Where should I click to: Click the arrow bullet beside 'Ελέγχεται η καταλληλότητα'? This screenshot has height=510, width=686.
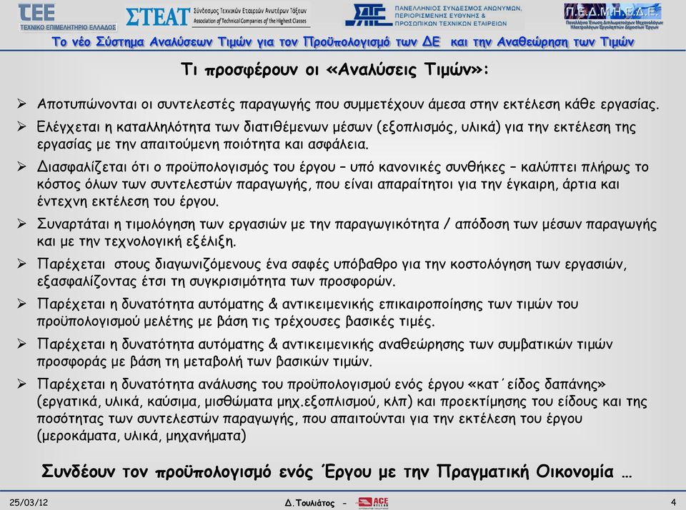pos(22,127)
